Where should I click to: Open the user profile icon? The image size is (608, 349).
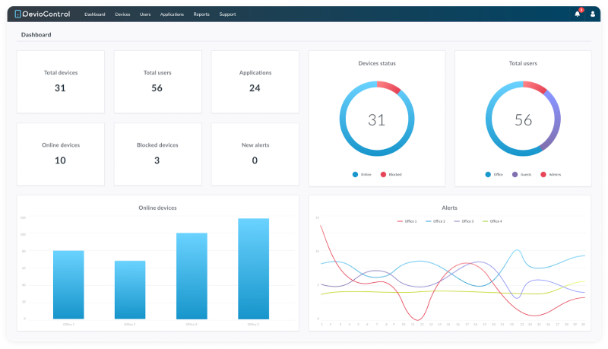[x=593, y=14]
